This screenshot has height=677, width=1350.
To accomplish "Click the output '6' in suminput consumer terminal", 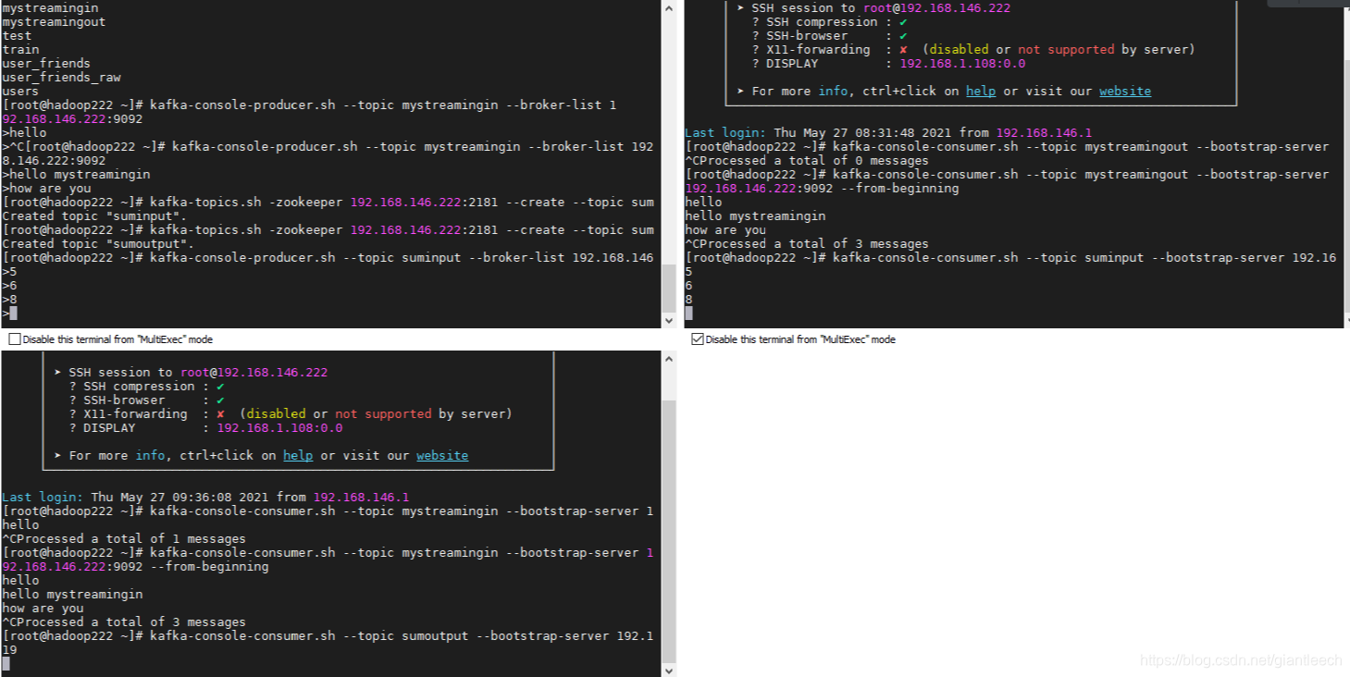I will coord(688,286).
